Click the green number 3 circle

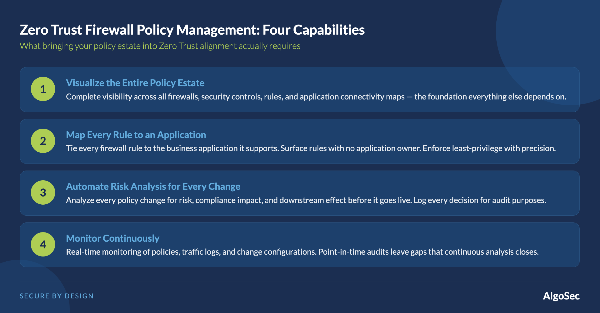(x=43, y=192)
